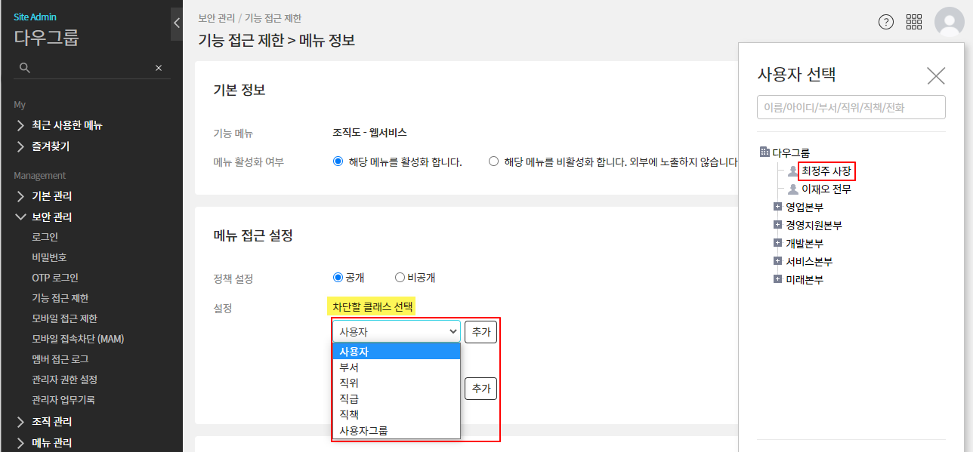
Task: Click the 추가 button beside dropdown
Action: [480, 331]
